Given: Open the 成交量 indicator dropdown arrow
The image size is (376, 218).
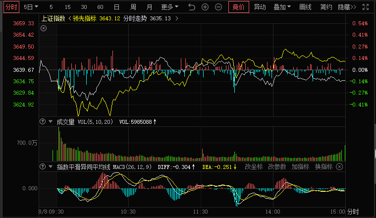Looking at the screenshot, I should 52,121.
